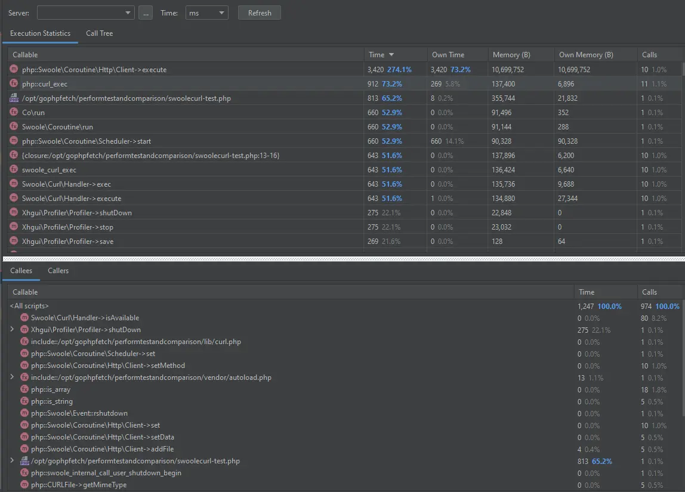The image size is (685, 492).
Task: Switch to the Call Tree tab
Action: [99, 33]
